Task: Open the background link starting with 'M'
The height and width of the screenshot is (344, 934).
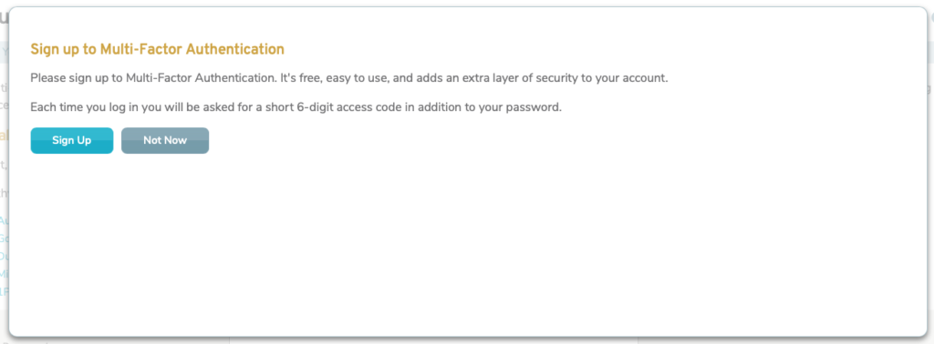Action: 5,275
